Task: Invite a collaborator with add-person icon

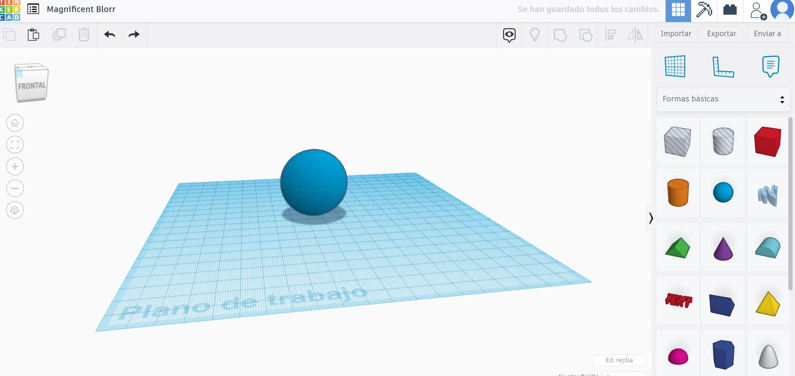Action: coord(758,11)
